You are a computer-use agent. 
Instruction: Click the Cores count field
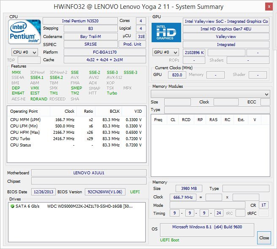coord(141,21)
